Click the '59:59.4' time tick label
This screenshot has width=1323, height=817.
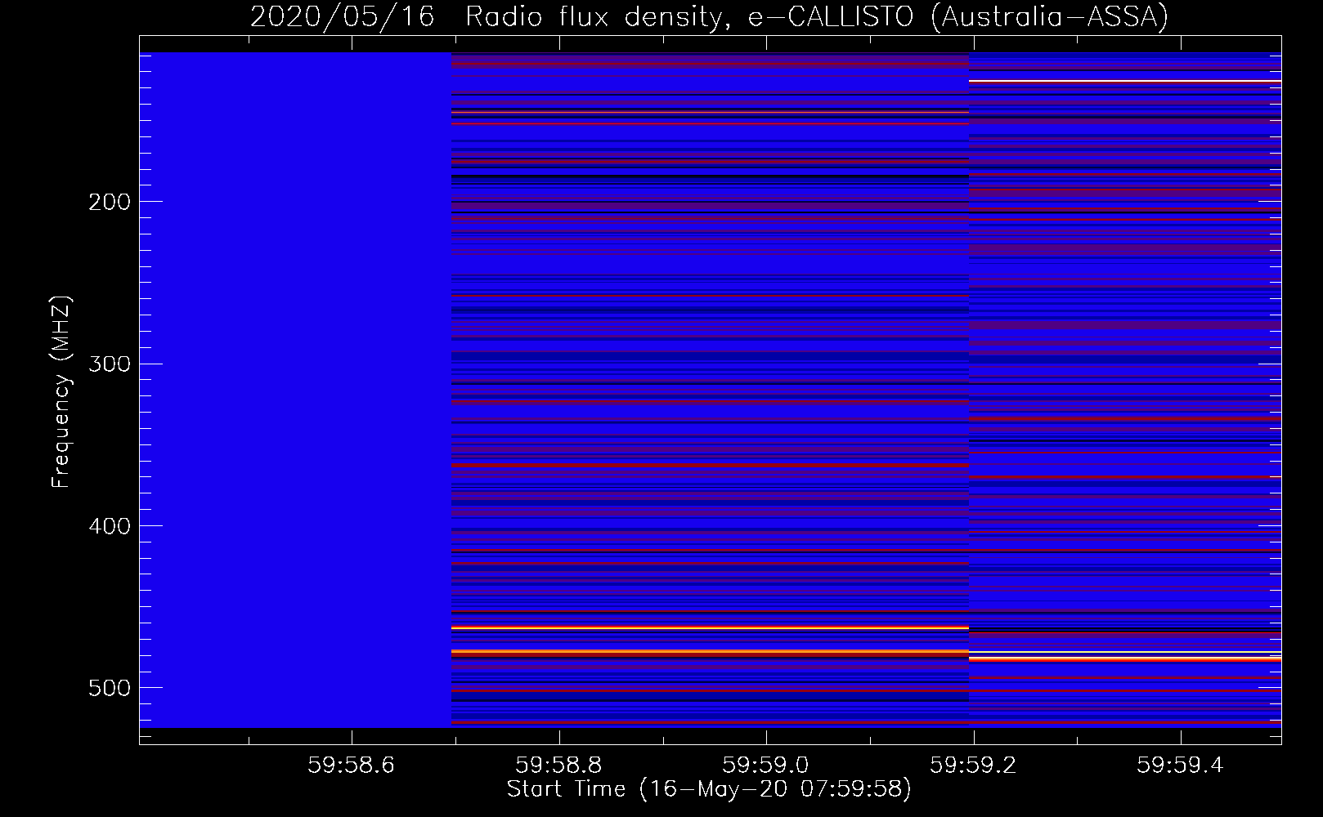[x=1181, y=765]
